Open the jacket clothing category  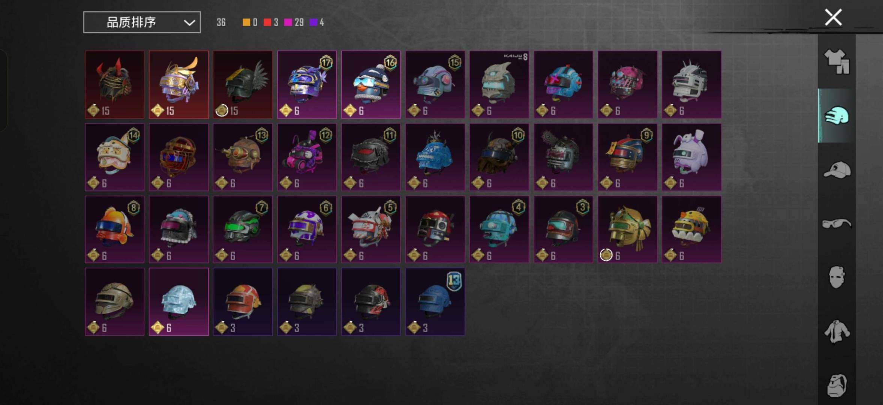[837, 331]
